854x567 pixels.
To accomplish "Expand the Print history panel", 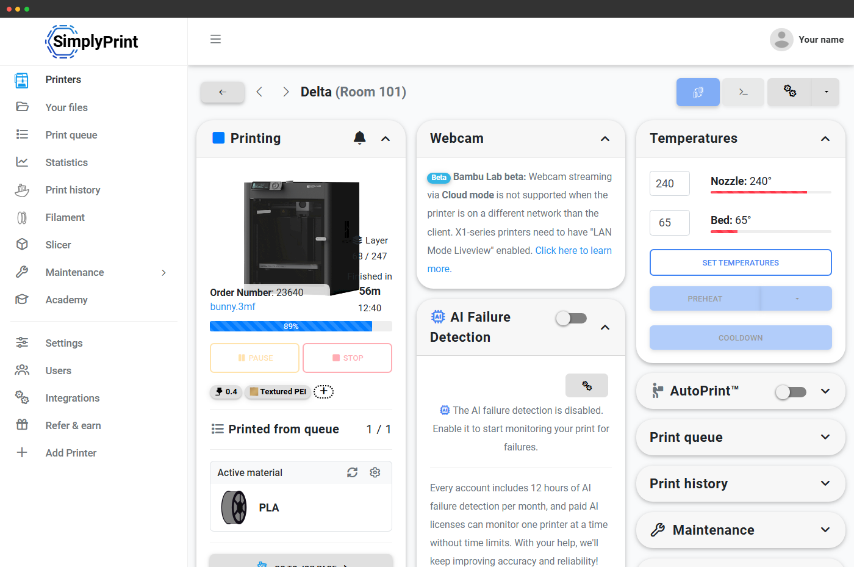I will [825, 483].
